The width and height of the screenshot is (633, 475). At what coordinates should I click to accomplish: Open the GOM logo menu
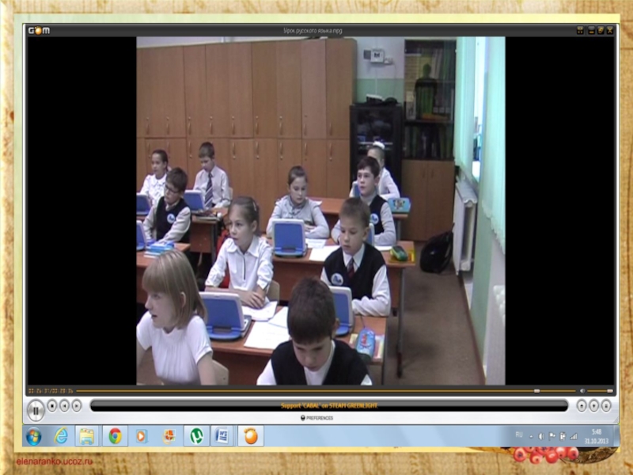pyautogui.click(x=39, y=30)
